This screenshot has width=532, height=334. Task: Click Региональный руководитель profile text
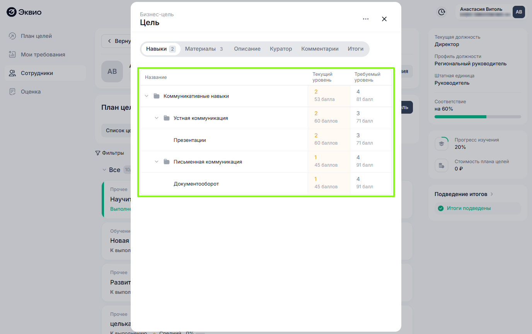[x=471, y=64]
